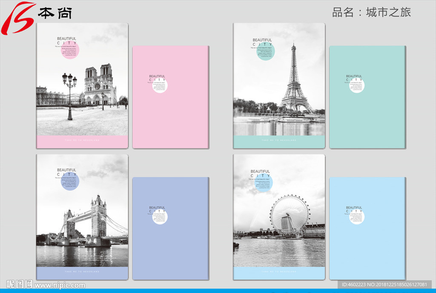This screenshot has width=436, height=293.
Task: Click the white circle on the mint back cover
Action: [x=357, y=85]
